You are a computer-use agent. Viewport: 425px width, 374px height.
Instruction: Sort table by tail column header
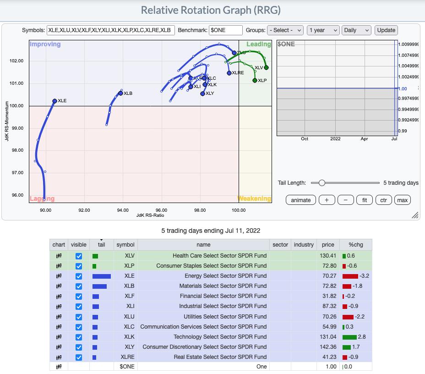pyautogui.click(x=101, y=245)
